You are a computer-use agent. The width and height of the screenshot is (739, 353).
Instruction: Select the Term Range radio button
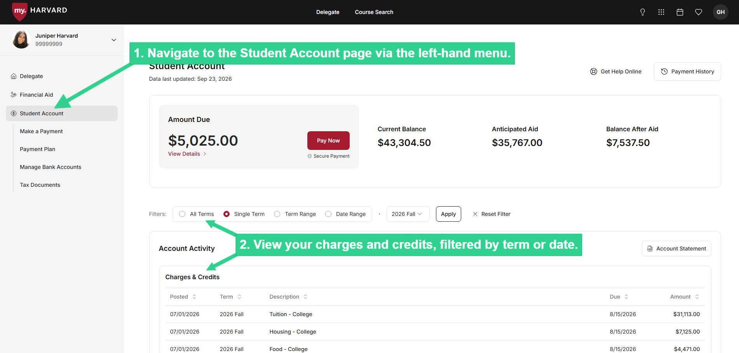click(277, 214)
